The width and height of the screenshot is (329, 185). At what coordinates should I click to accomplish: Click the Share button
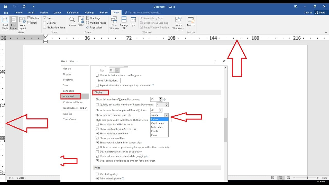320,12
